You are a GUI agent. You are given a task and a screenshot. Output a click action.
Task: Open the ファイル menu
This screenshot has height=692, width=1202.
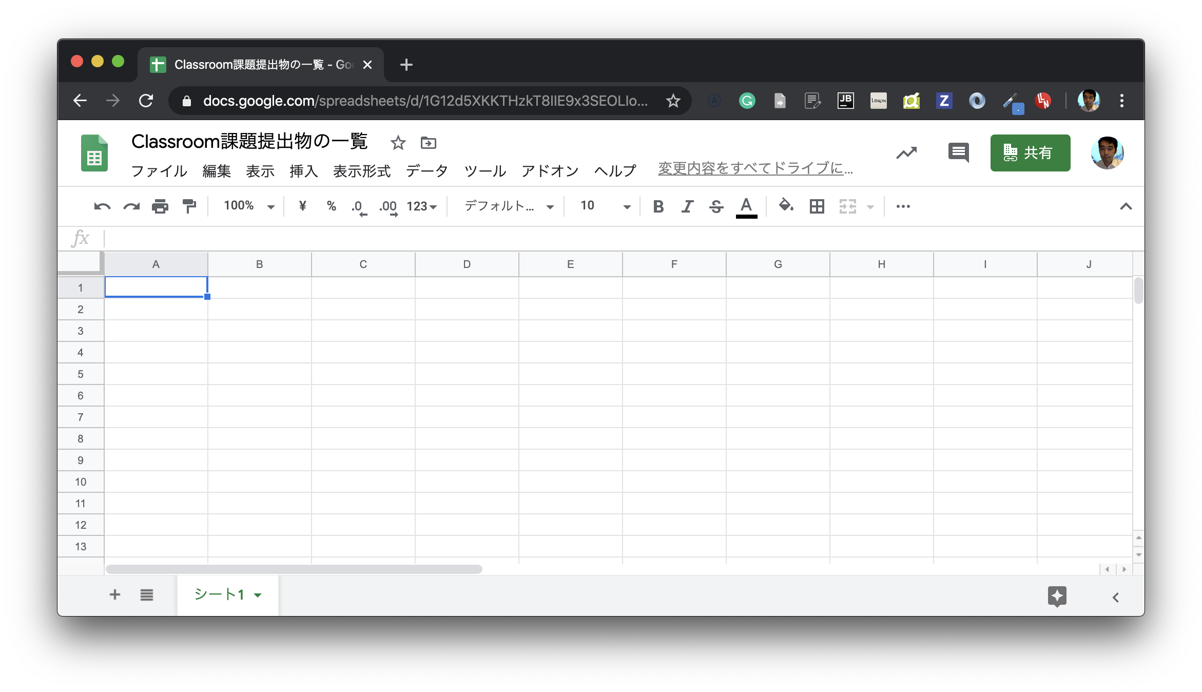pyautogui.click(x=159, y=171)
